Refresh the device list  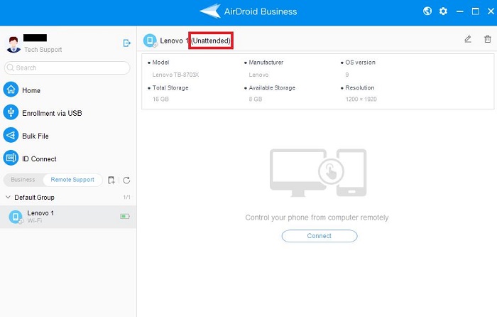tap(126, 180)
